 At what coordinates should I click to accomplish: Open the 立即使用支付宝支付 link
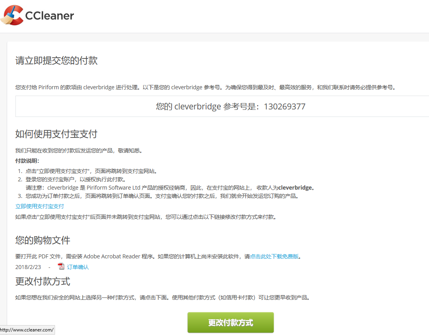coord(40,206)
